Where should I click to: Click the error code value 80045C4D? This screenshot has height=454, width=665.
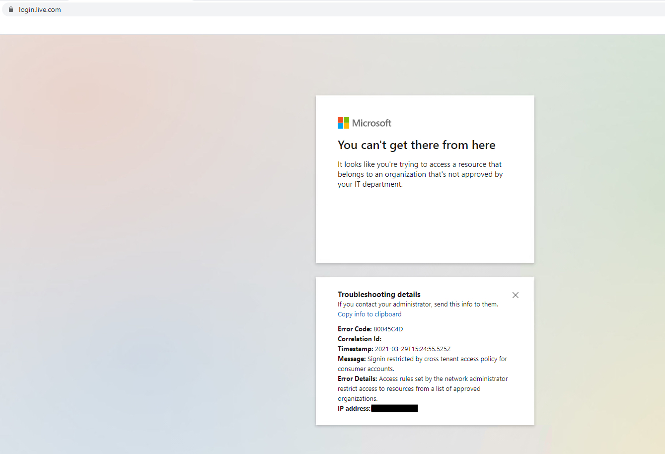388,329
